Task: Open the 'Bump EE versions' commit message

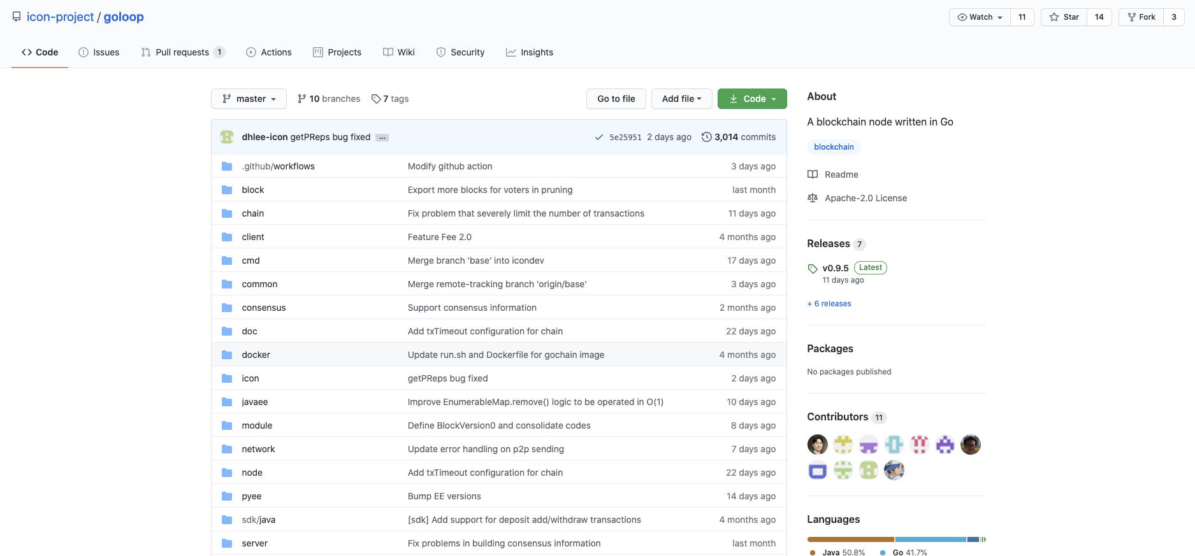Action: point(444,496)
